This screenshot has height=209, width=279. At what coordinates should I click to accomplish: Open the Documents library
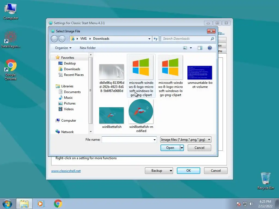tap(72, 92)
